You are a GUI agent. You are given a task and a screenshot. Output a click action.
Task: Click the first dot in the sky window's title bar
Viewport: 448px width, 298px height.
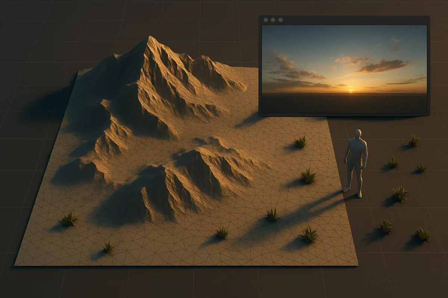click(266, 20)
